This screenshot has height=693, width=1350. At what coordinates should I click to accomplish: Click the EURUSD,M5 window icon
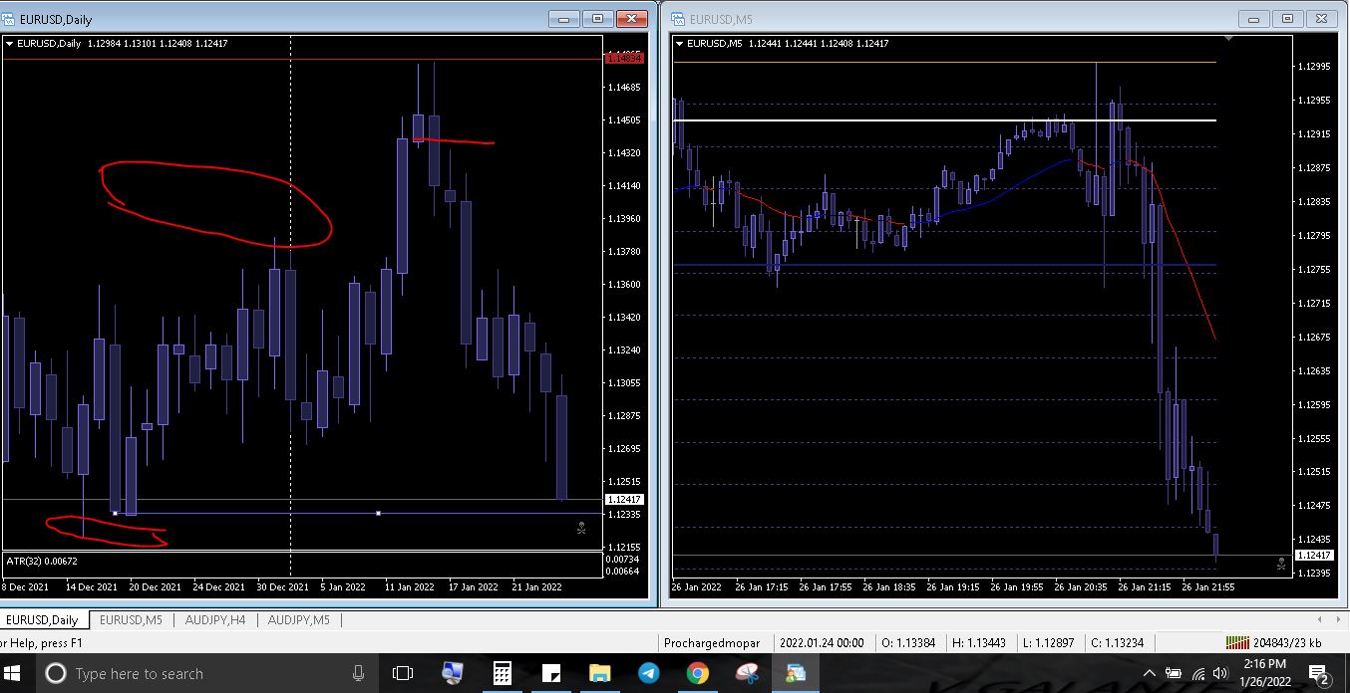(678, 19)
